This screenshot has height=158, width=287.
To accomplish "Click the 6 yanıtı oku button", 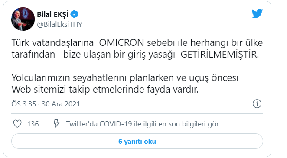I will tap(137, 141).
